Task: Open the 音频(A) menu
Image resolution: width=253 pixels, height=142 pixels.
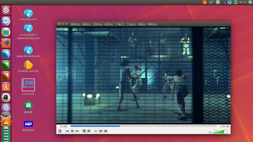Action: tap(98, 24)
